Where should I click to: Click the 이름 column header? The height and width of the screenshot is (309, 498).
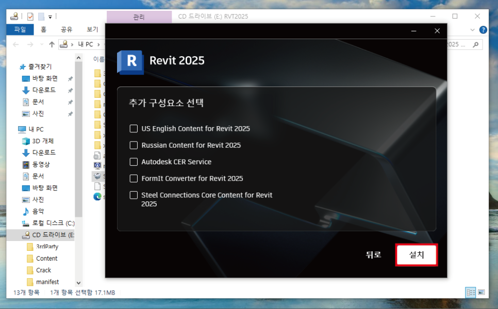99,59
